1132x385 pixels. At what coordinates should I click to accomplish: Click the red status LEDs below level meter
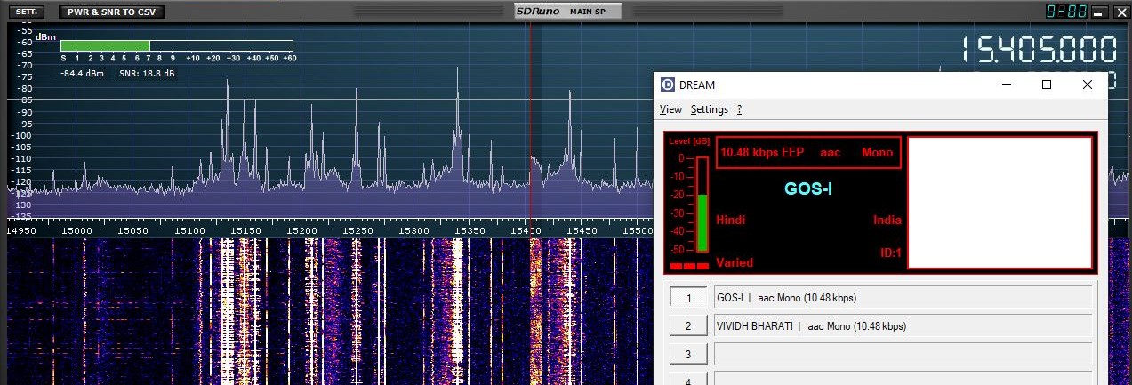[x=689, y=267]
